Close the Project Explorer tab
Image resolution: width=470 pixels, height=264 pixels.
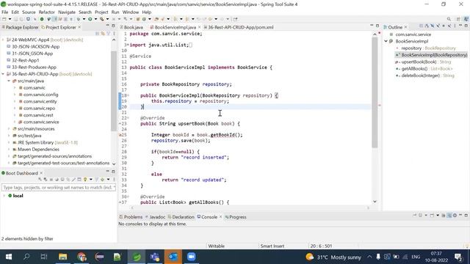coord(79,27)
